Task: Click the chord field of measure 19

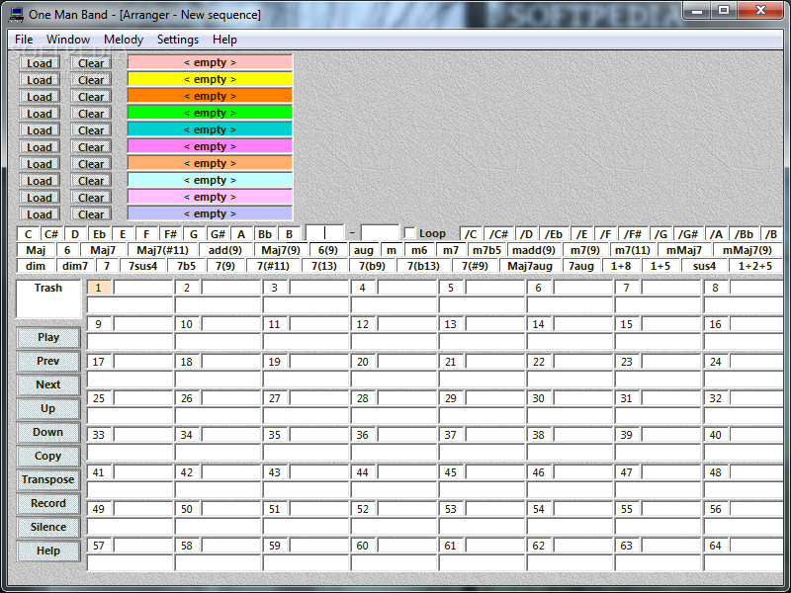Action: (318, 362)
